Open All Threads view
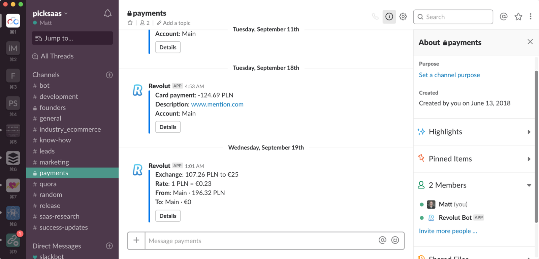The image size is (539, 259). click(x=57, y=56)
